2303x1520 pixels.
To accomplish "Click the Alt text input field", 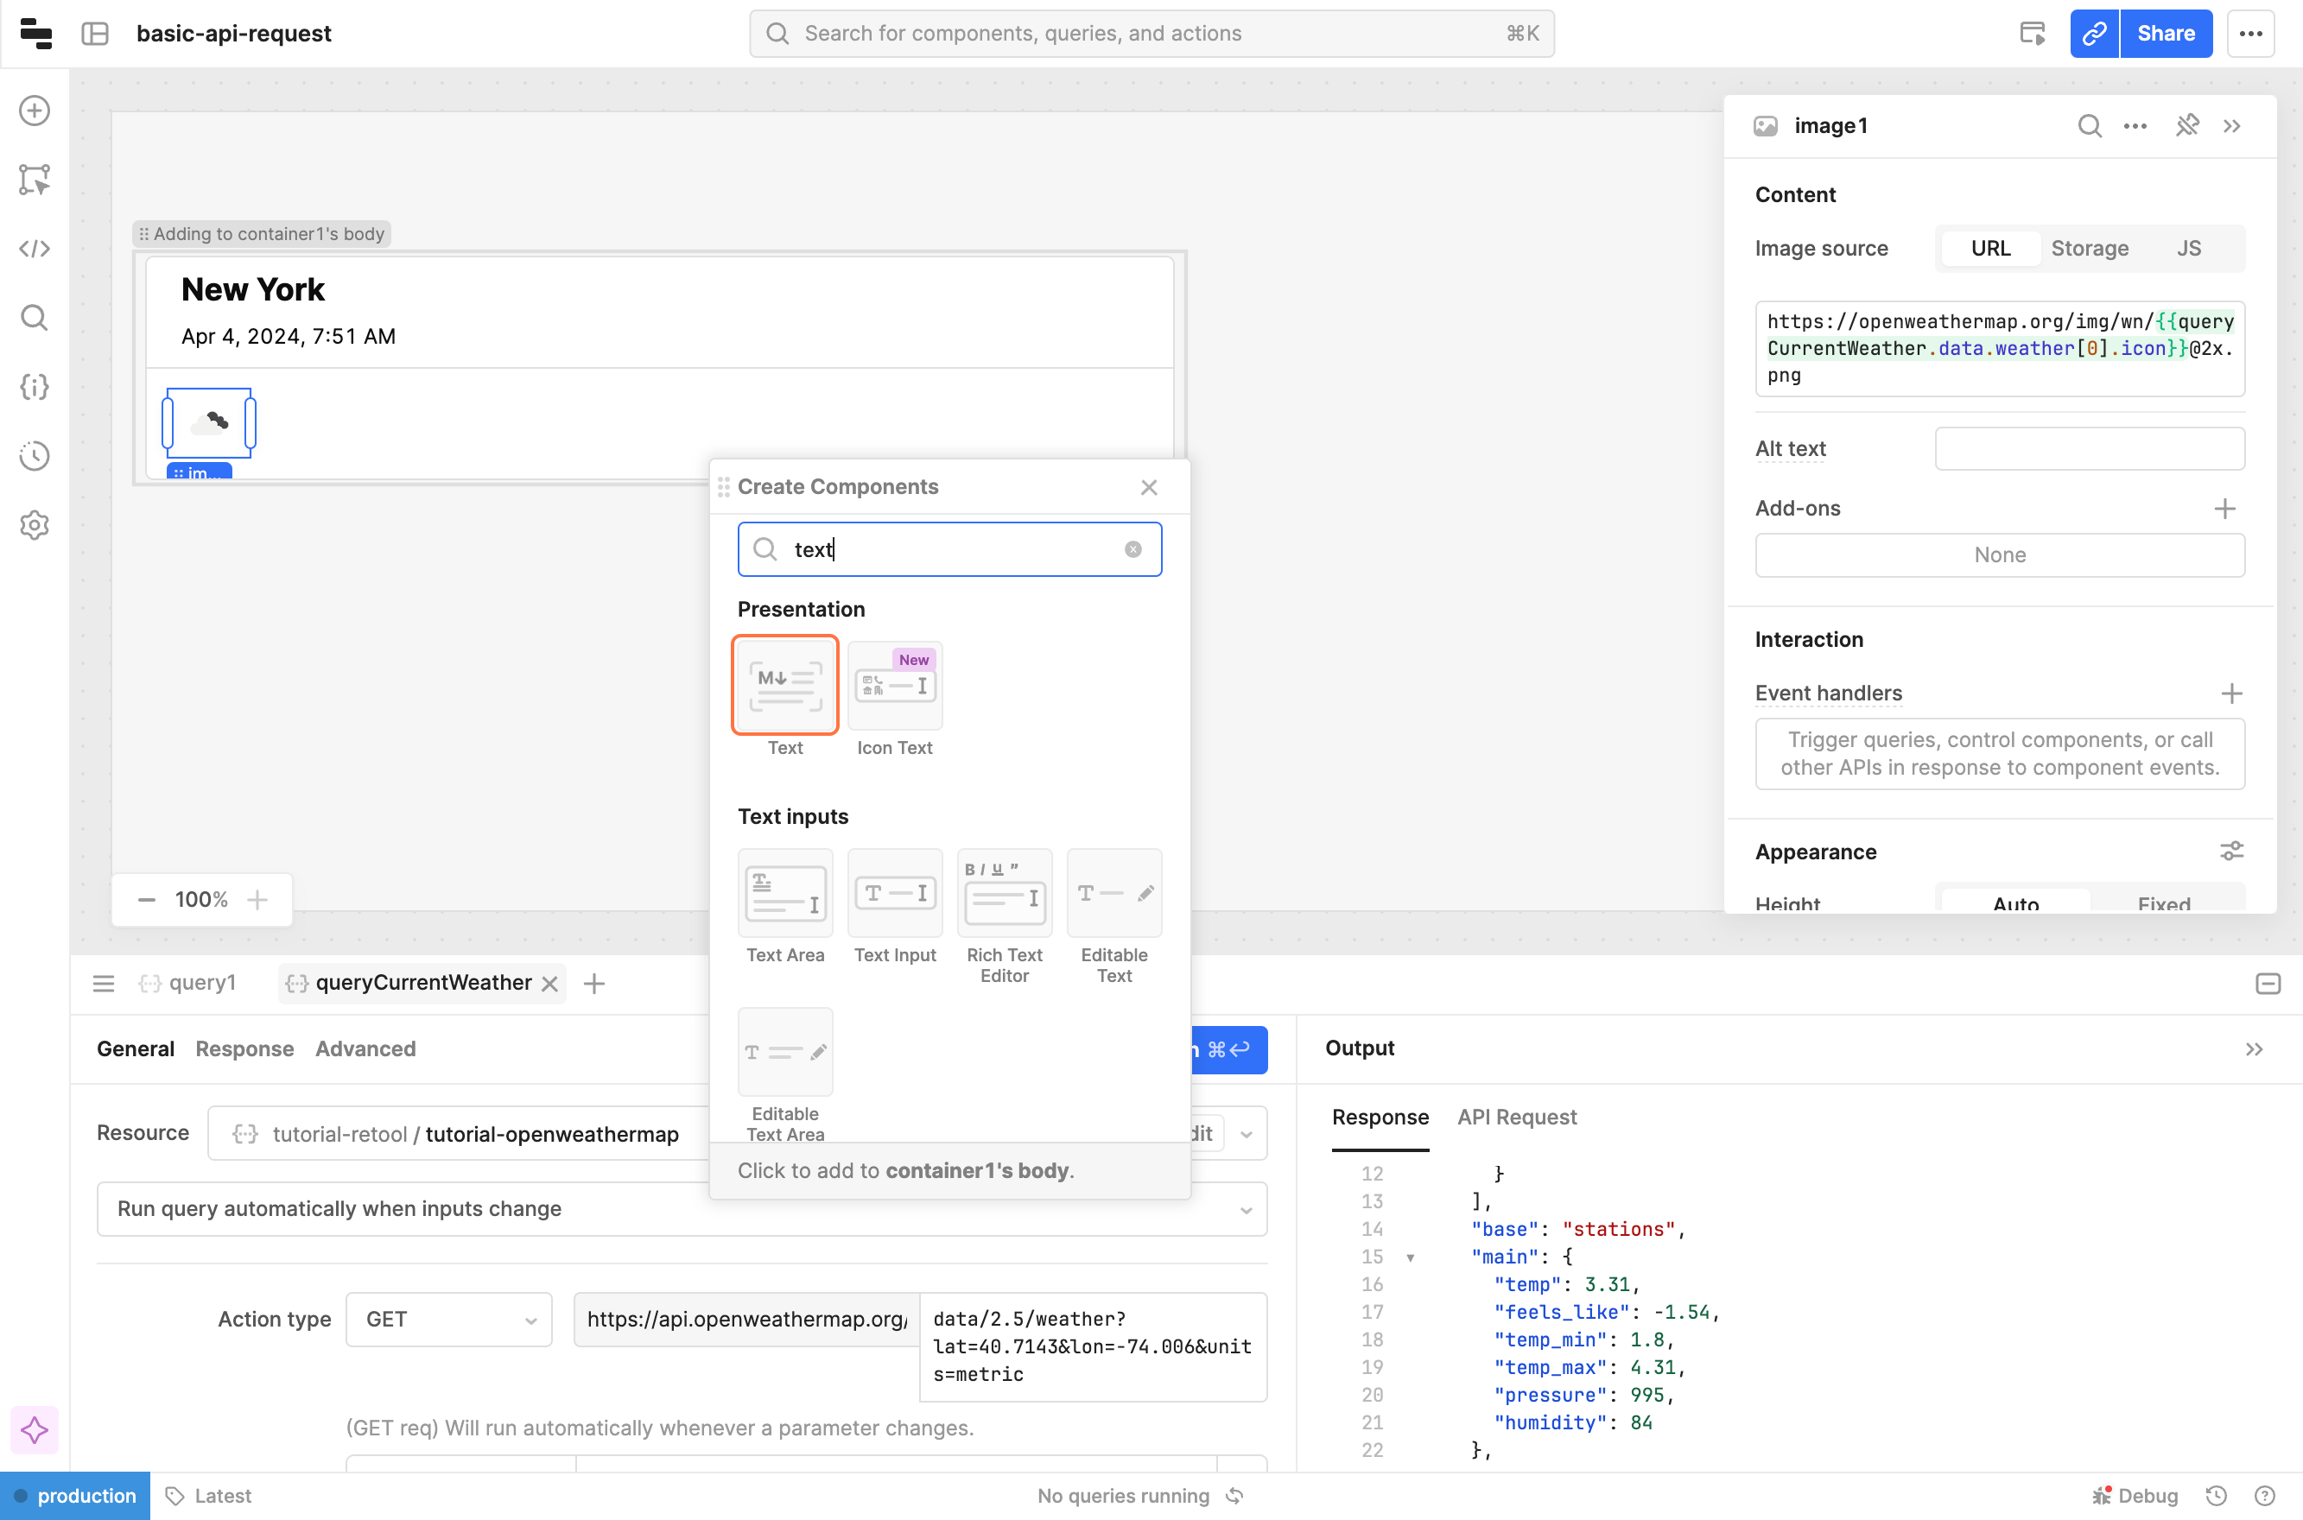I will coord(2089,449).
